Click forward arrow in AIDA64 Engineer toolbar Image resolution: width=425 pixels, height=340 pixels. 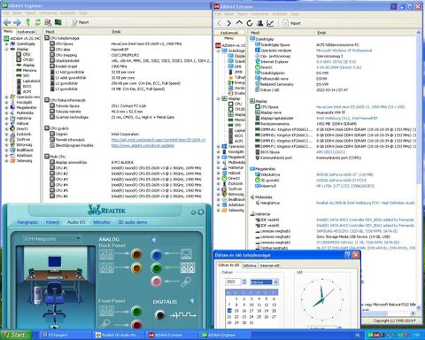(x=17, y=22)
